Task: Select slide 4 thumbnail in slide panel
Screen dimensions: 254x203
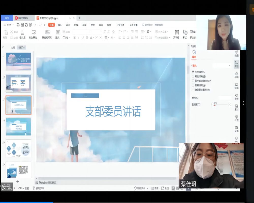Action: [x=19, y=127]
